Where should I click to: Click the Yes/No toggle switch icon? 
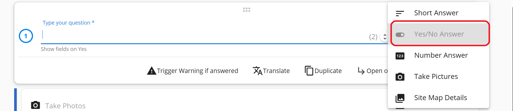tap(400, 35)
